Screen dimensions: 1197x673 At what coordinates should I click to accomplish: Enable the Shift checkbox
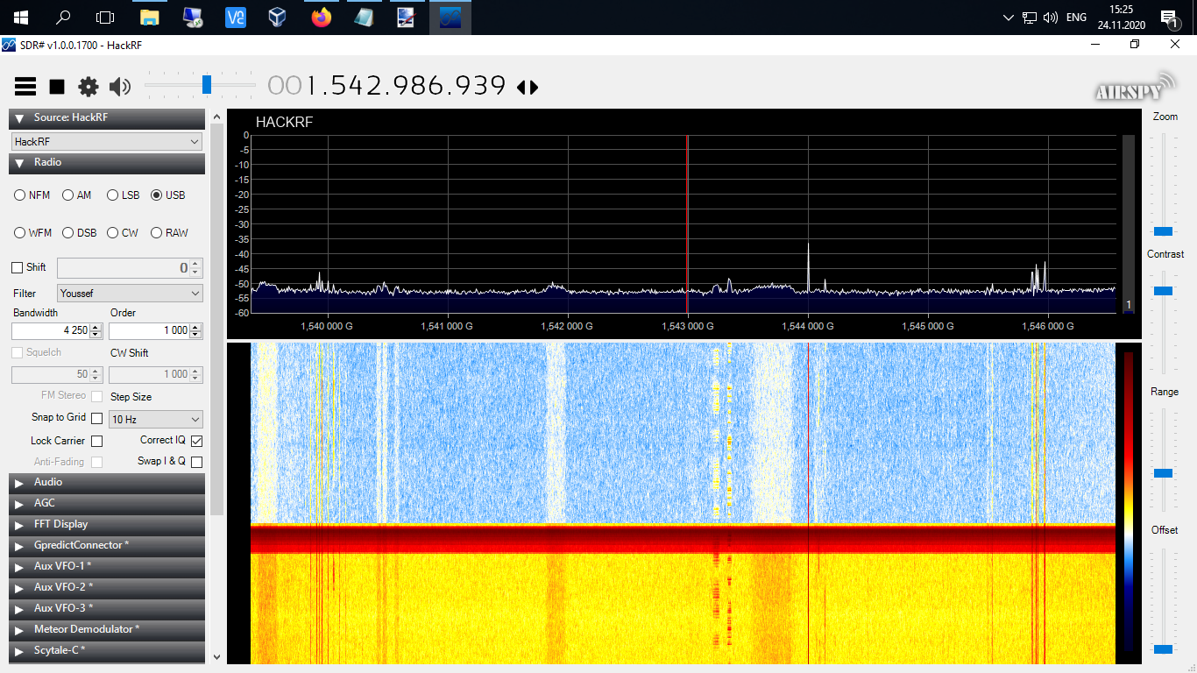click(18, 267)
